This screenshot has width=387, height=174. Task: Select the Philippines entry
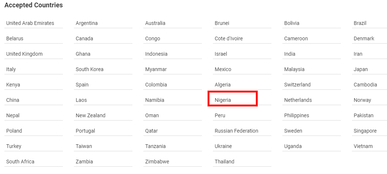click(x=297, y=115)
